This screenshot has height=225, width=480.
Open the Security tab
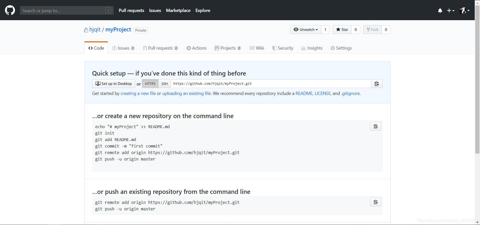(x=283, y=48)
